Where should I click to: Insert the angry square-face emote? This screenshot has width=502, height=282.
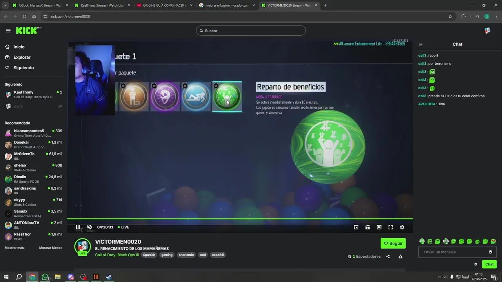tap(430, 241)
